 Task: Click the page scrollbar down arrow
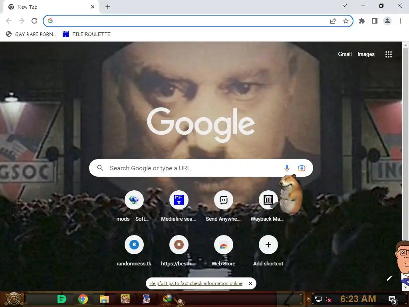[406, 287]
